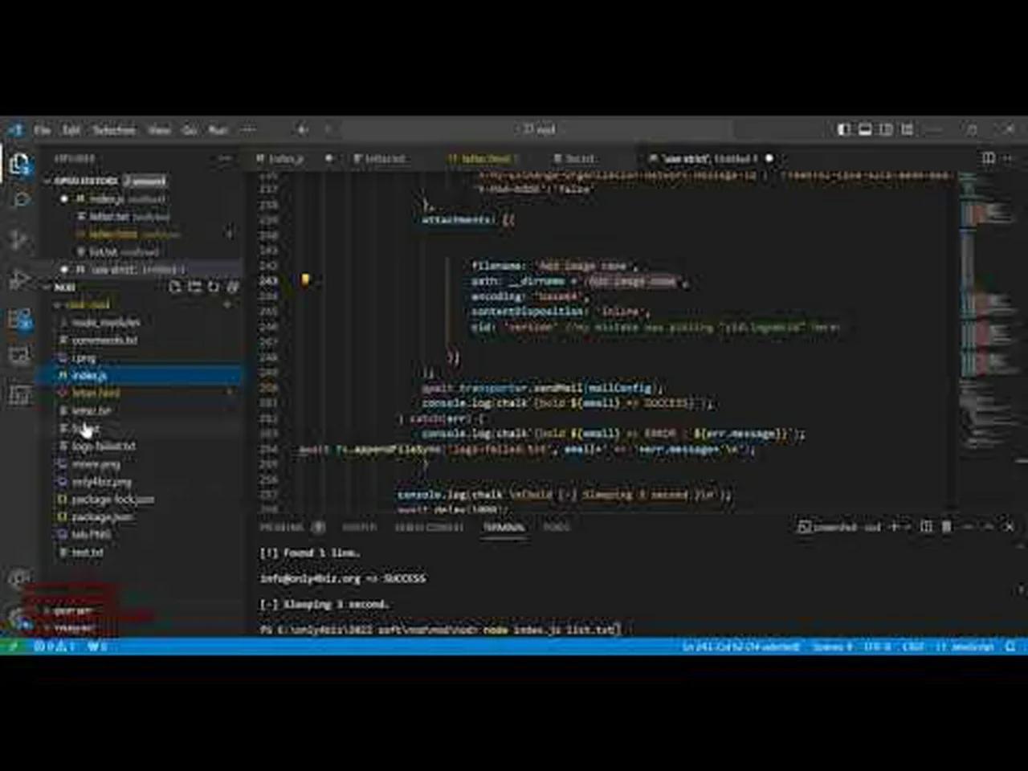Toggle the secondary side bar
The image size is (1028, 771).
point(884,128)
